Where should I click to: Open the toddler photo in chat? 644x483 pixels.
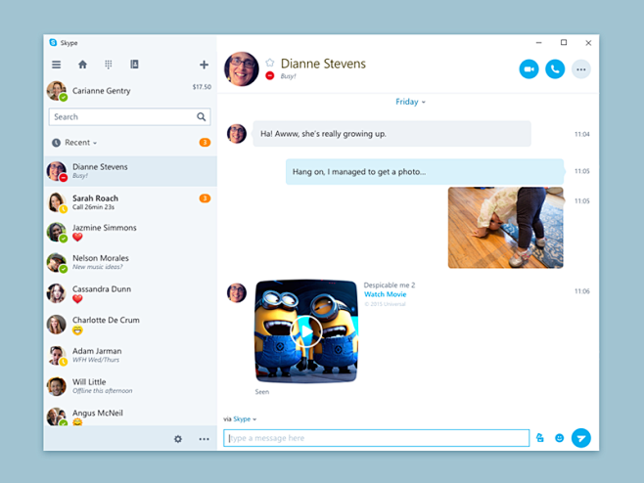coord(506,228)
